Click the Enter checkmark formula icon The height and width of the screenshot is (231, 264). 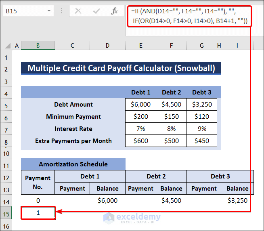point(96,11)
